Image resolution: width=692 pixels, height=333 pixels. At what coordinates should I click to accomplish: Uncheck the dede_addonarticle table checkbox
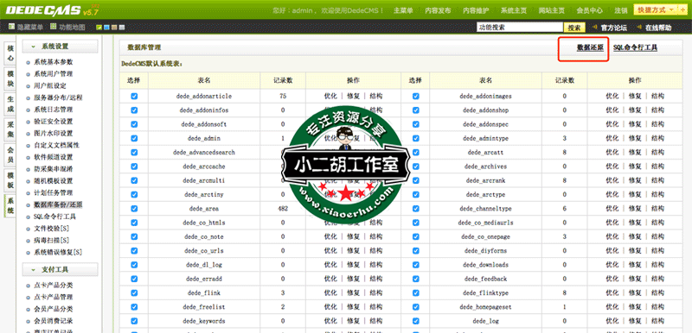pyautogui.click(x=134, y=97)
